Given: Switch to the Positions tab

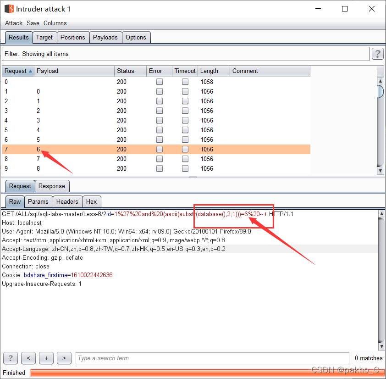Looking at the screenshot, I should (x=73, y=38).
